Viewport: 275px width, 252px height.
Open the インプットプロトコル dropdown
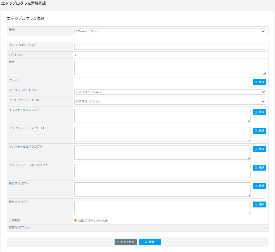[x=170, y=92]
